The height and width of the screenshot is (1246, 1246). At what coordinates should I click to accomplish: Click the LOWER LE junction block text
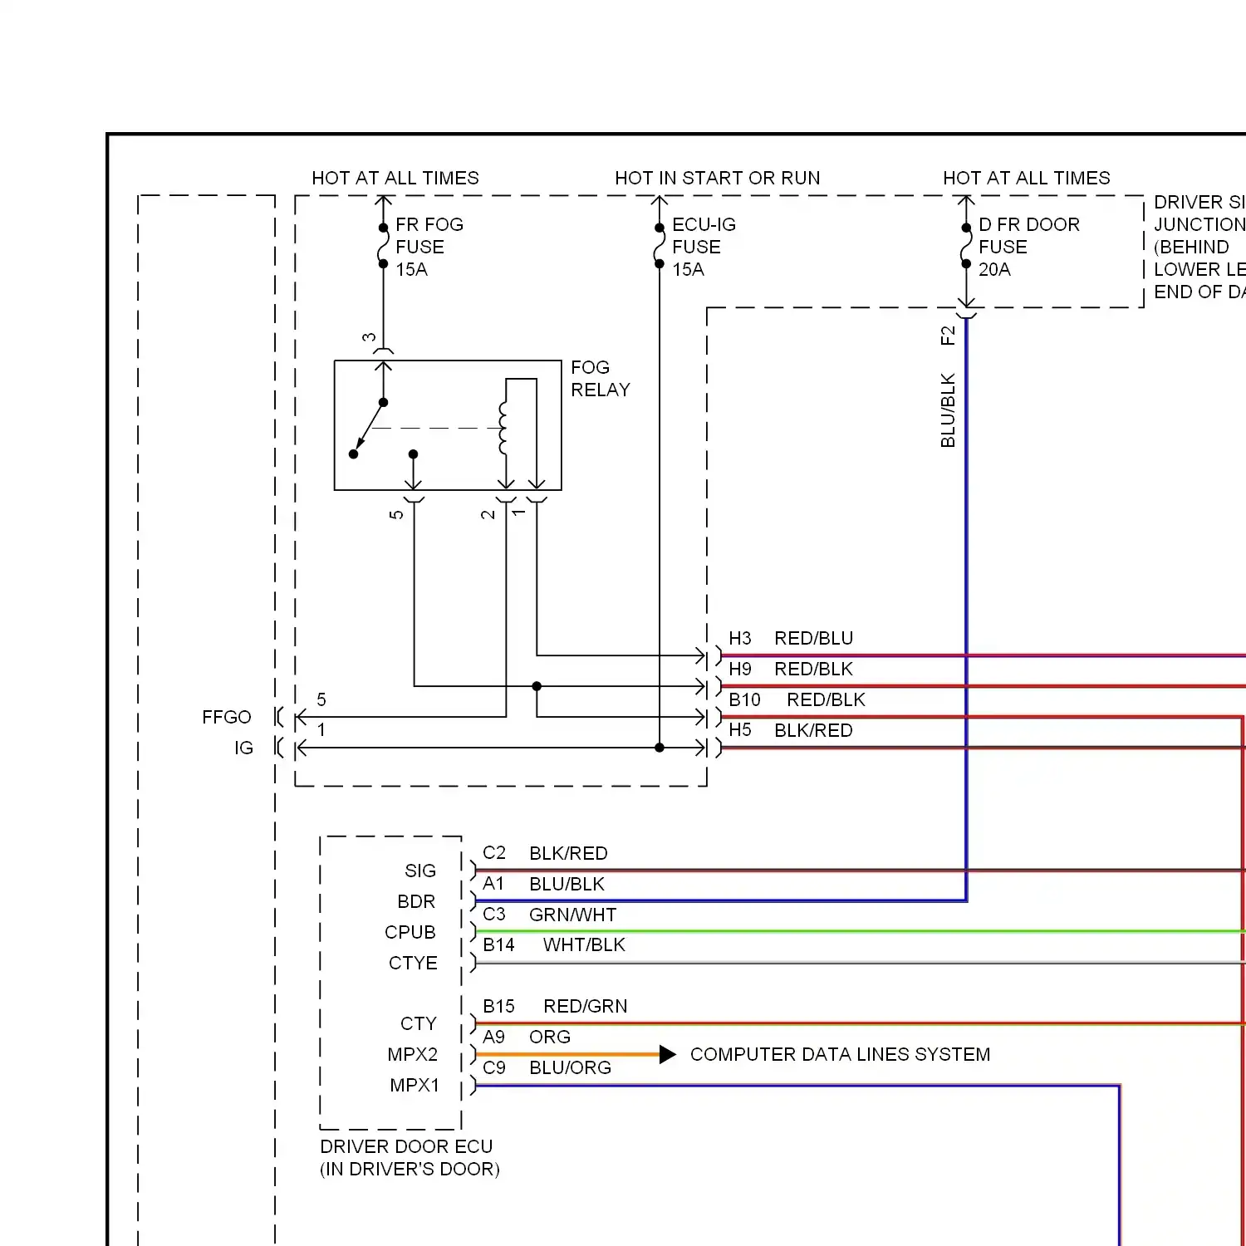[1199, 269]
